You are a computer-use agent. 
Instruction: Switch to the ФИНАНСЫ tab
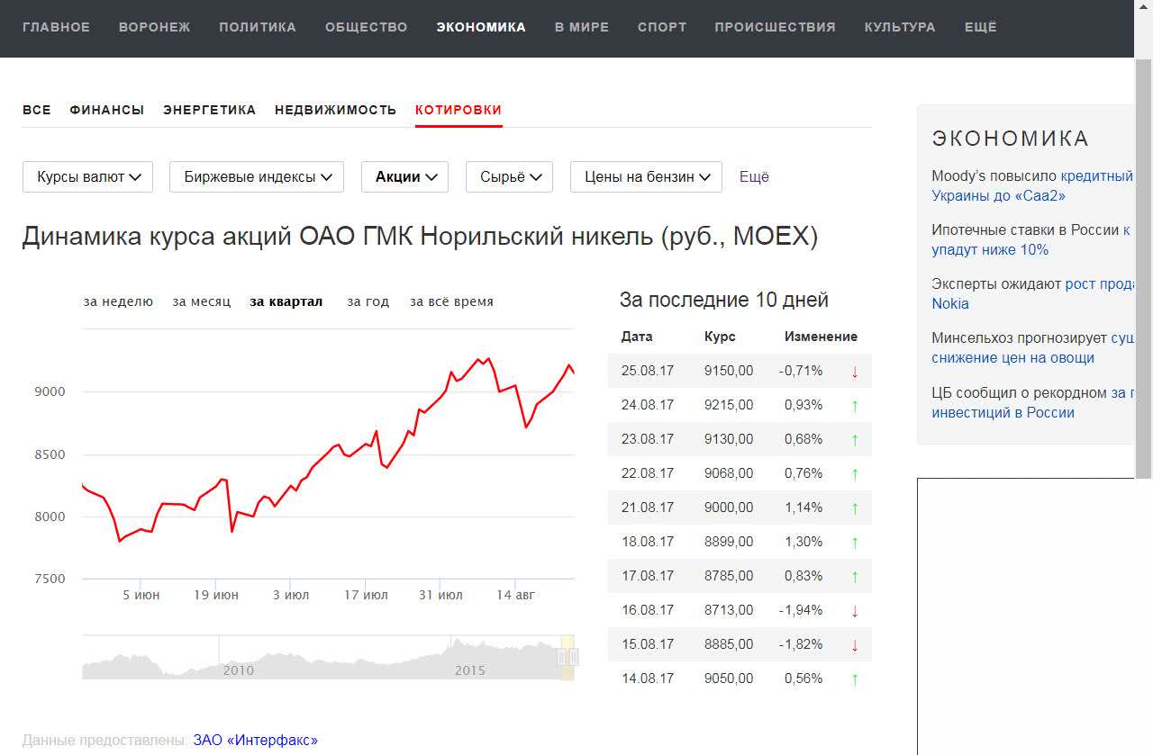pos(106,110)
